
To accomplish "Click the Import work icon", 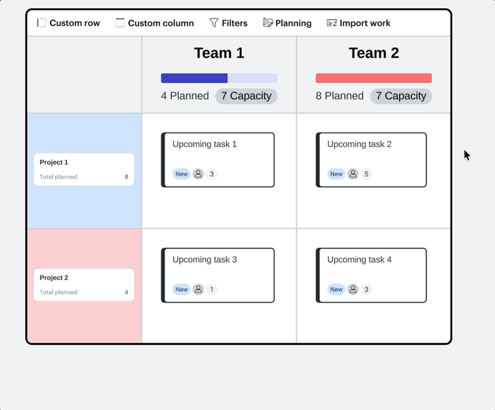I will [x=332, y=23].
